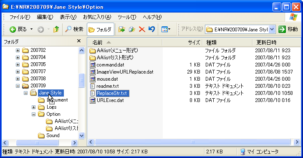Expand the 200704 folder node
This screenshot has width=303, height=158.
18,58
